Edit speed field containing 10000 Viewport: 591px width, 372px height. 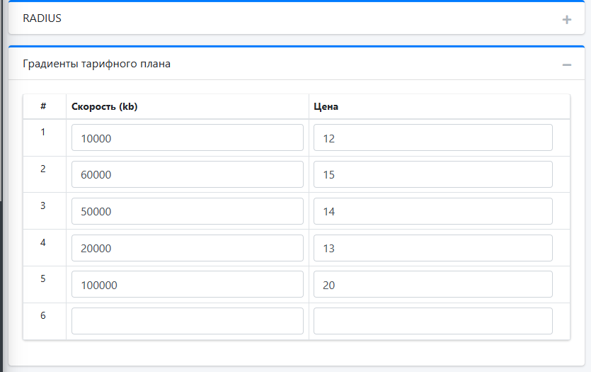pos(188,137)
